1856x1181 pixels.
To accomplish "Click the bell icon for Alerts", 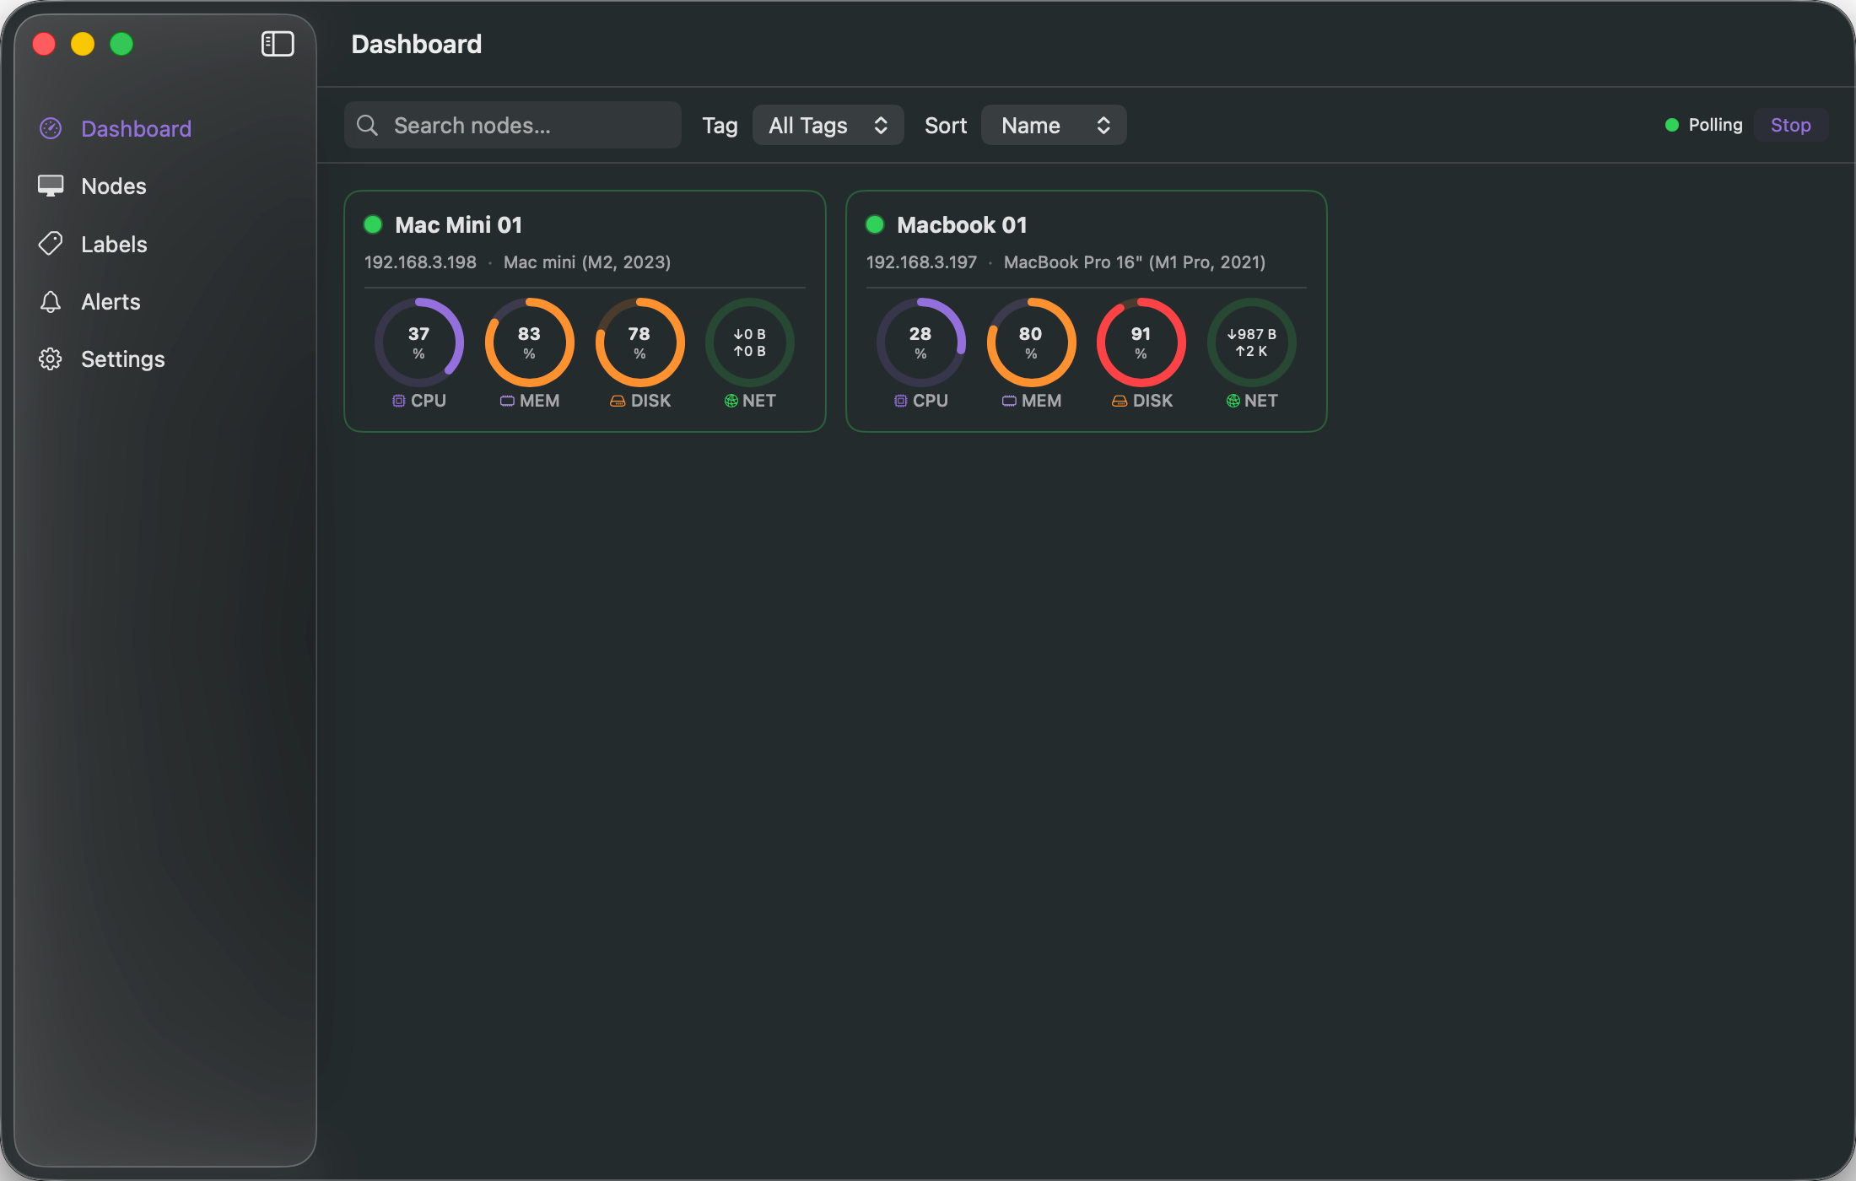I will [50, 301].
